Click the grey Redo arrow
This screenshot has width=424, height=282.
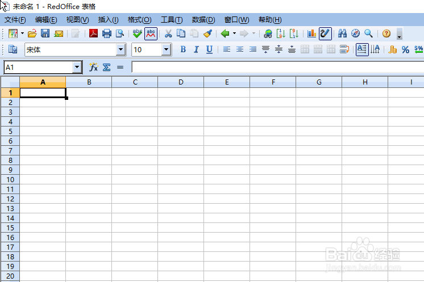click(244, 33)
